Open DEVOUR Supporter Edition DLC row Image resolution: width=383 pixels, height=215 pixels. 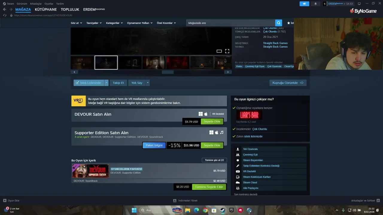(149, 171)
